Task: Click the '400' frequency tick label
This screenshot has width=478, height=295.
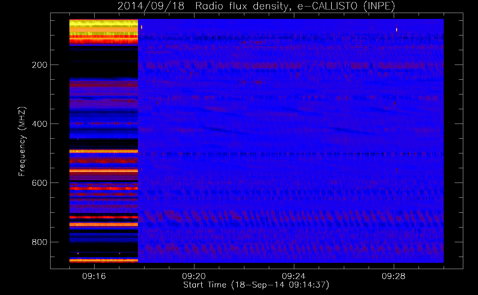Action: (40, 124)
